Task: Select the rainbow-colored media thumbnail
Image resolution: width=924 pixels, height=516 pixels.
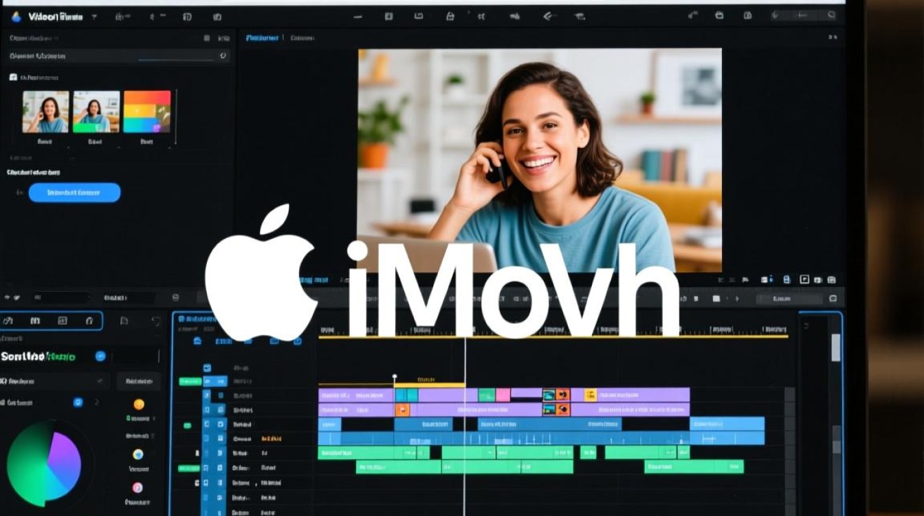Action: pyautogui.click(x=147, y=111)
